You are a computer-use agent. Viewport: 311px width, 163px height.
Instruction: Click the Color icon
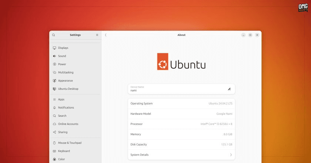click(54, 159)
